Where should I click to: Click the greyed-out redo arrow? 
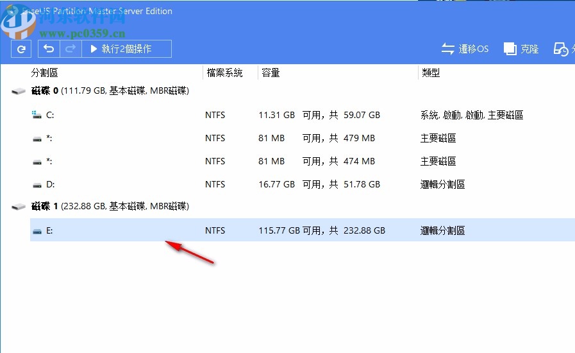point(71,49)
